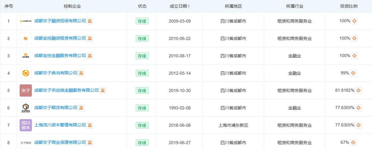372x149 pixels.
Task: Select date cell 2010-06-22
Action: [180, 38]
